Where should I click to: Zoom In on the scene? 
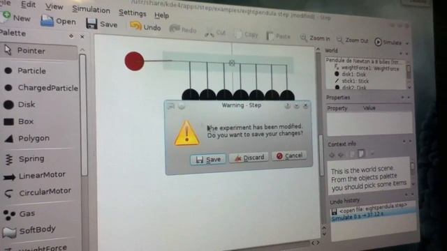coord(315,38)
